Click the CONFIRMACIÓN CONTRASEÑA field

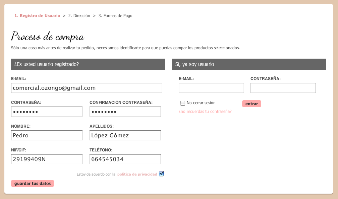point(125,112)
